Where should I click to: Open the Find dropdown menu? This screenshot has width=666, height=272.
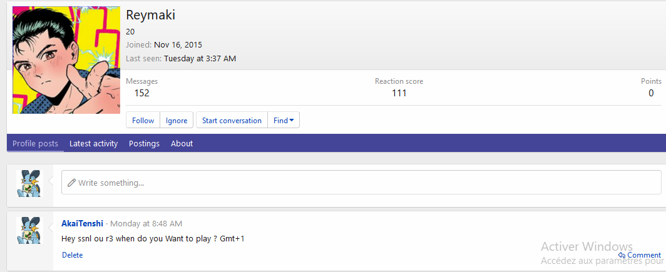[x=284, y=120]
